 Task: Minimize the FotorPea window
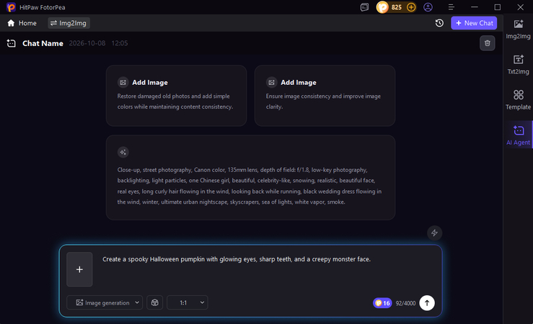click(475, 7)
